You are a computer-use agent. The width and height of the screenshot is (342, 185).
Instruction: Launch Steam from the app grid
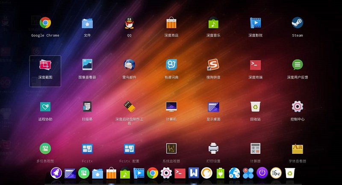click(x=298, y=23)
